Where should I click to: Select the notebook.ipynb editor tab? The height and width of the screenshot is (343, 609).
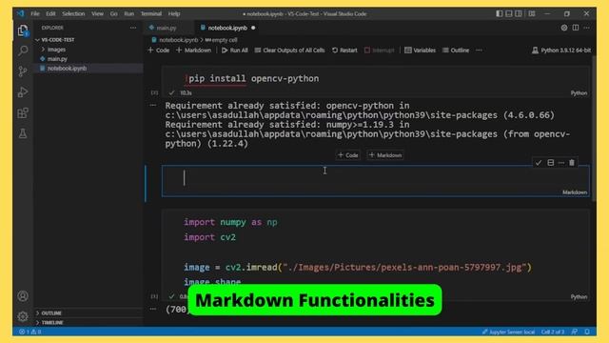(227, 28)
